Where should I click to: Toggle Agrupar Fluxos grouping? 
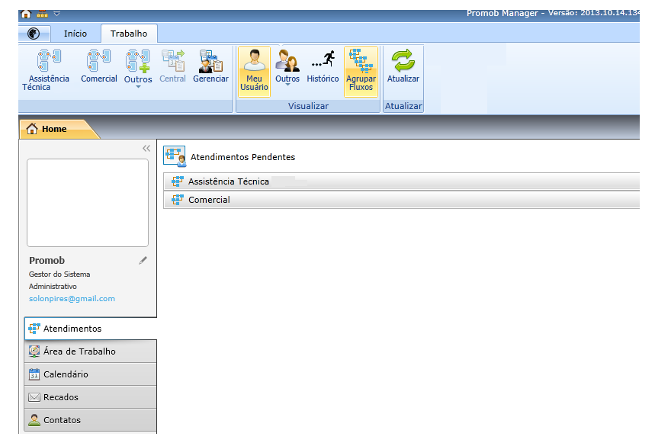coord(361,71)
